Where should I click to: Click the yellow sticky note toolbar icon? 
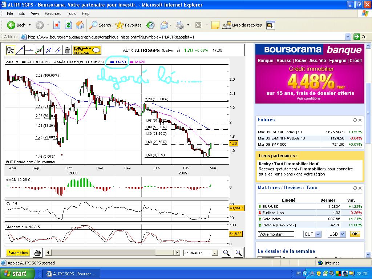click(x=215, y=25)
